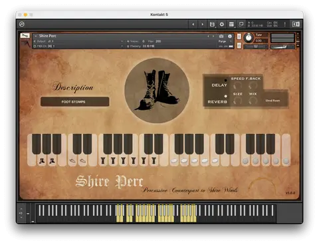Click the v1.0.0 version text
Viewport: 319px width, 245px height.
point(290,193)
